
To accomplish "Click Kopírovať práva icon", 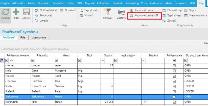I will pos(131,10).
